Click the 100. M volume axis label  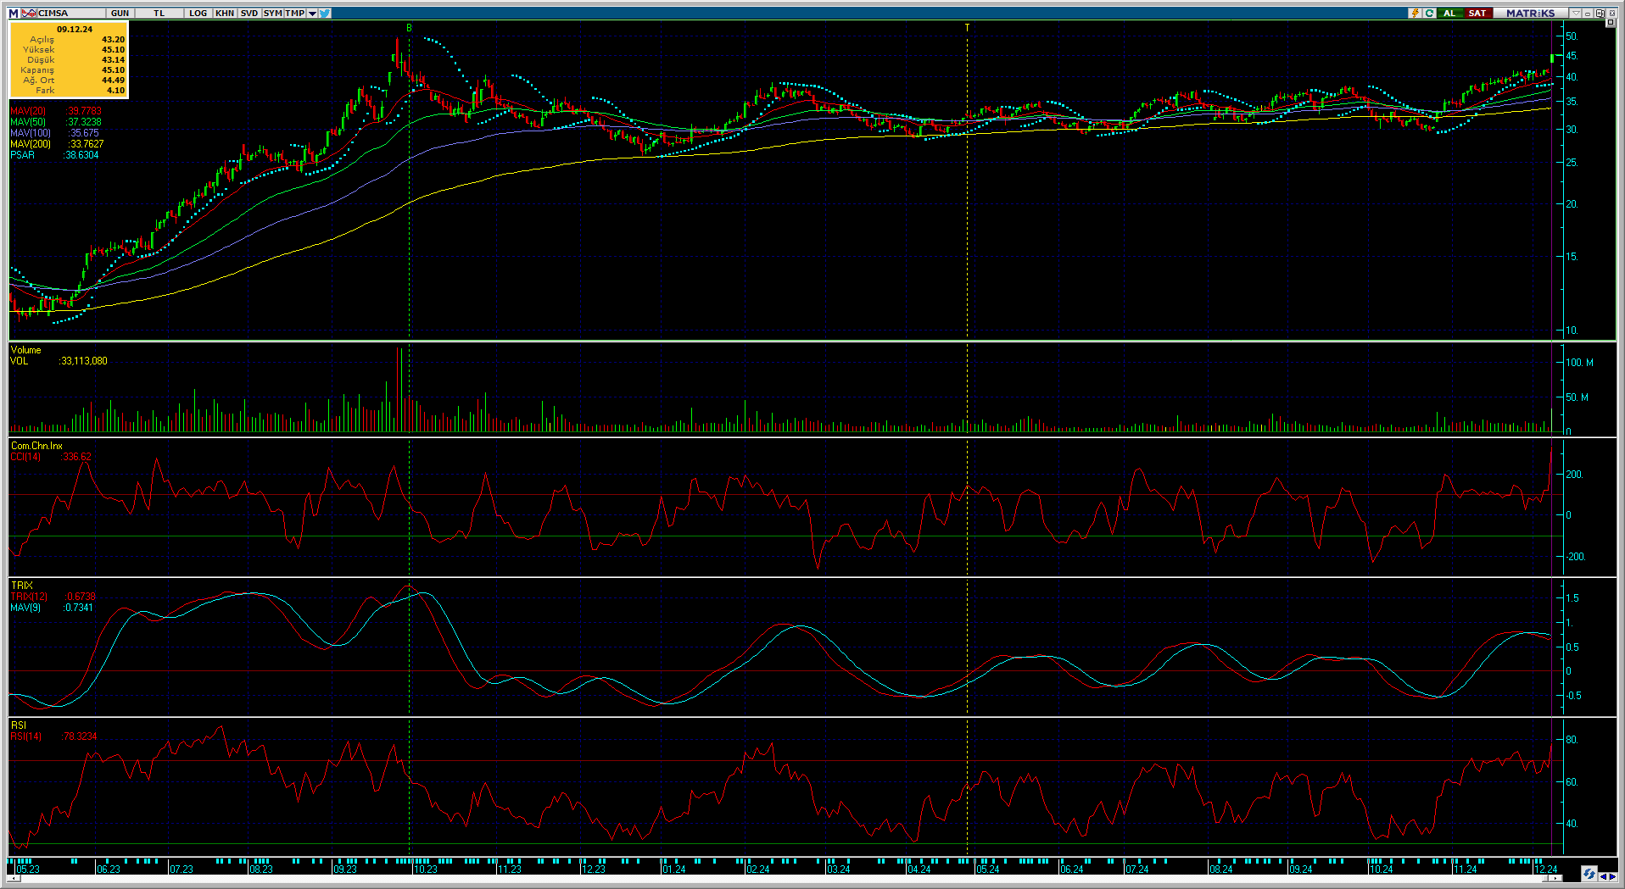(x=1579, y=363)
